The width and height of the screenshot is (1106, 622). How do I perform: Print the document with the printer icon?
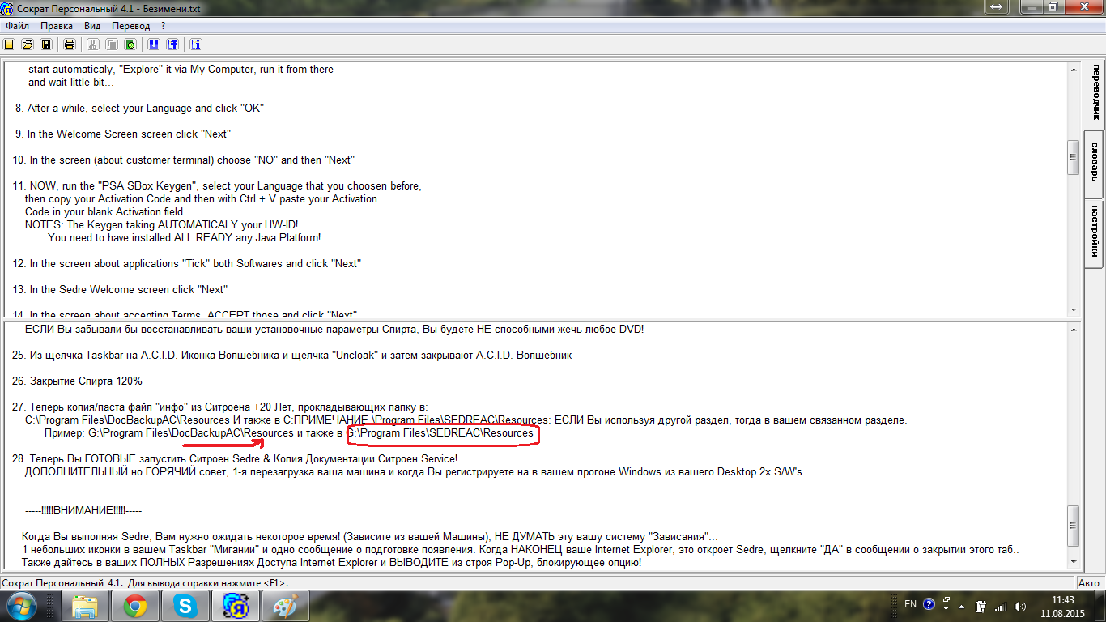tap(70, 44)
